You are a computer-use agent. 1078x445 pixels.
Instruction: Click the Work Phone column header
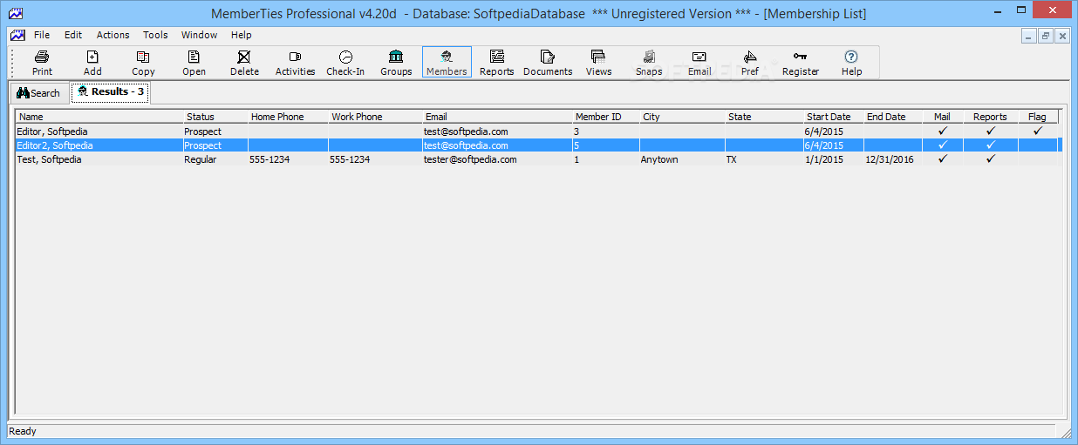tap(375, 117)
